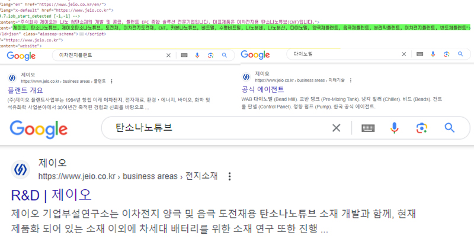
Task: Click Google logo beside 이차전지플랜트 search
Action: [x=21, y=56]
